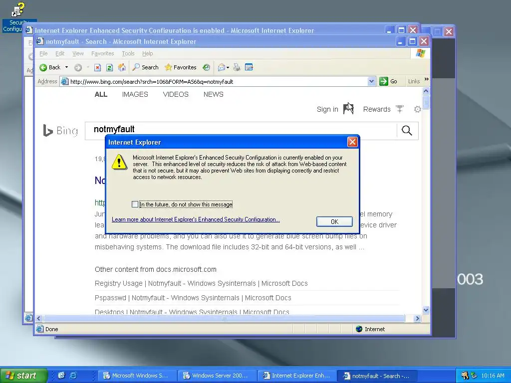
Task: Click the Internet zone icon in status bar
Action: 359,329
